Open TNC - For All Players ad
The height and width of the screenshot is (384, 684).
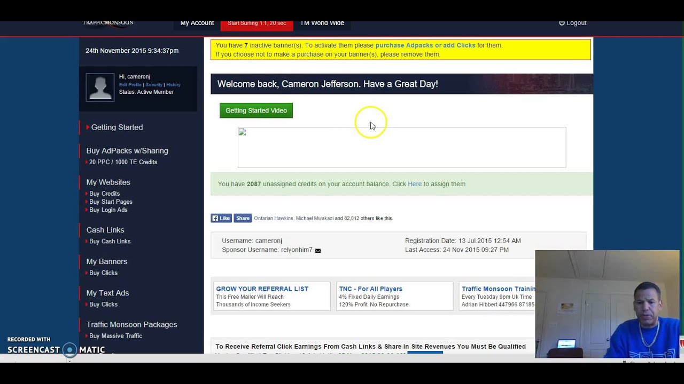[x=394, y=297]
